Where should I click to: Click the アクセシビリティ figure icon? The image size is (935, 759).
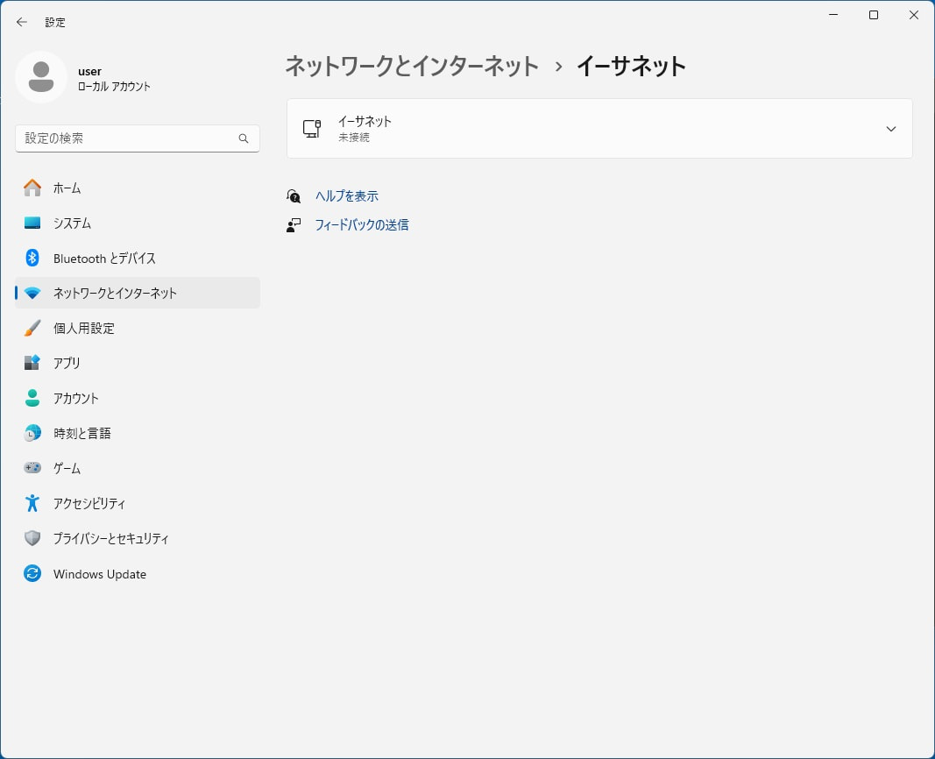[x=32, y=503]
